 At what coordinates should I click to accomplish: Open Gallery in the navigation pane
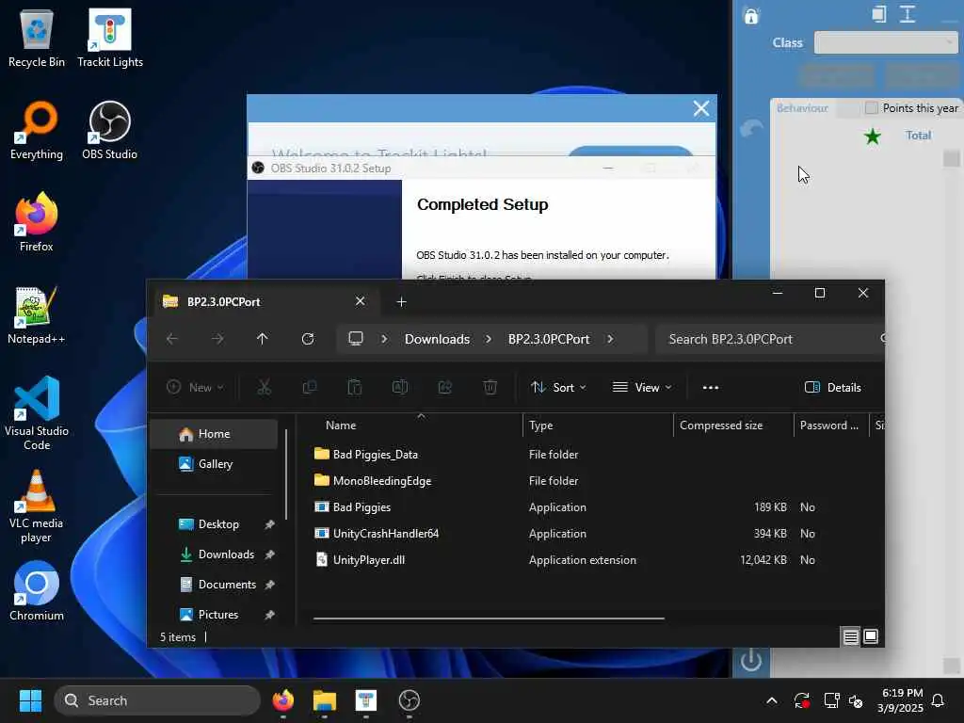click(214, 464)
